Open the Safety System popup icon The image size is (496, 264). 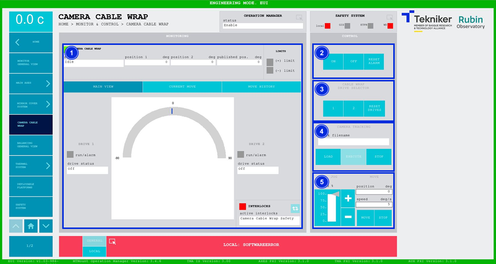(389, 18)
